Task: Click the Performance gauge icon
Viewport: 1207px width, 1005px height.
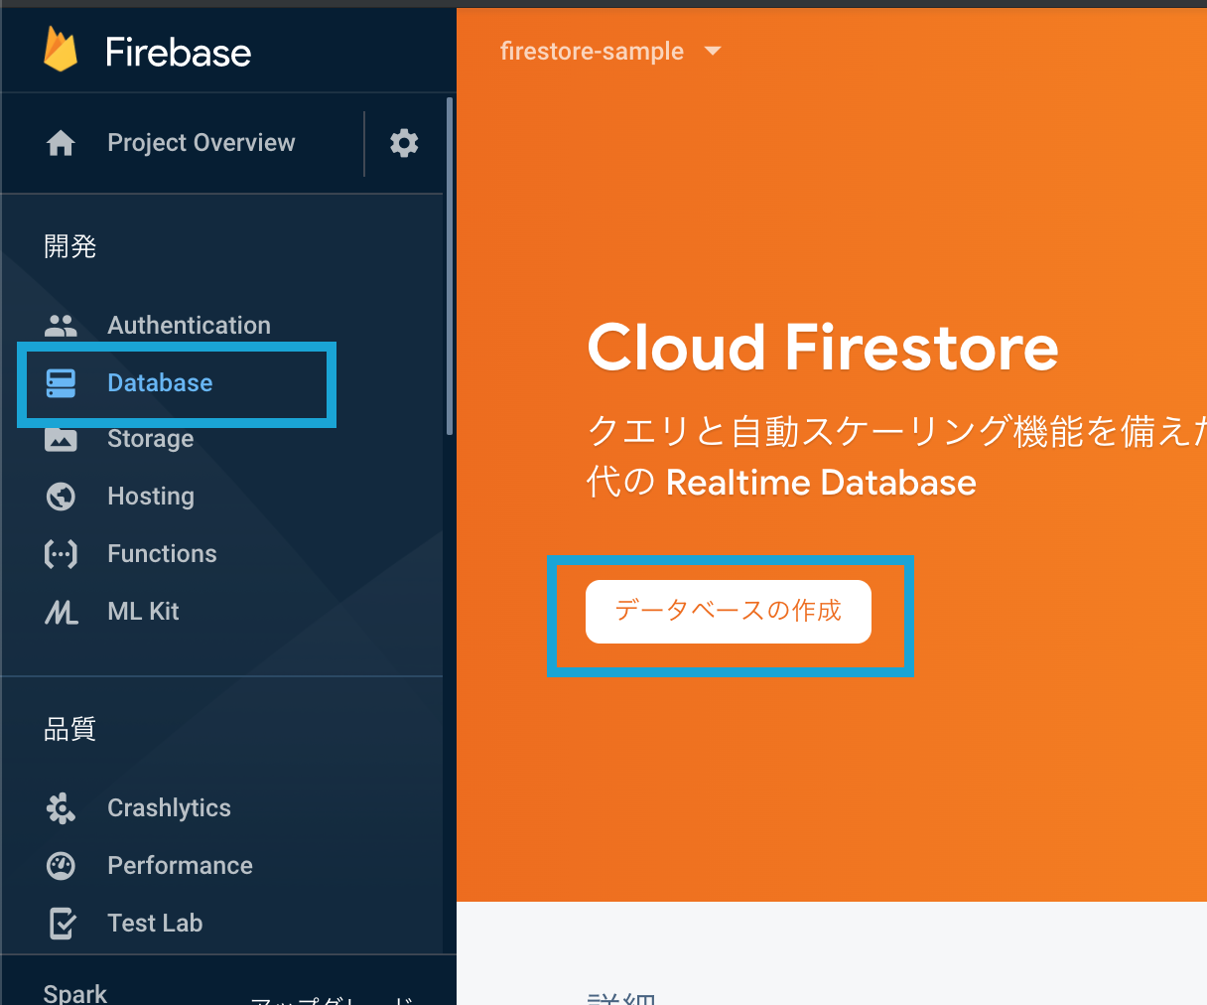Action: coord(61,866)
